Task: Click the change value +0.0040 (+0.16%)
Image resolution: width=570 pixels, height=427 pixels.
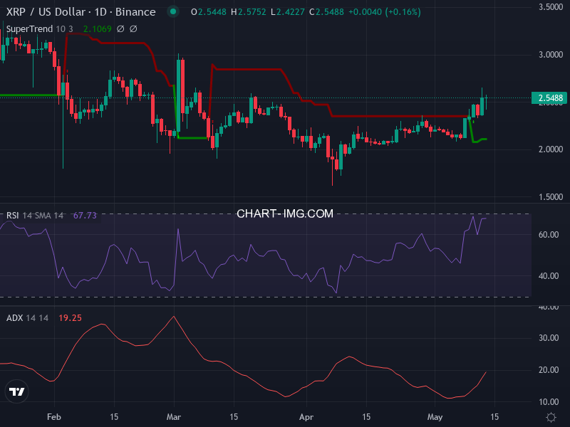Action: point(385,12)
